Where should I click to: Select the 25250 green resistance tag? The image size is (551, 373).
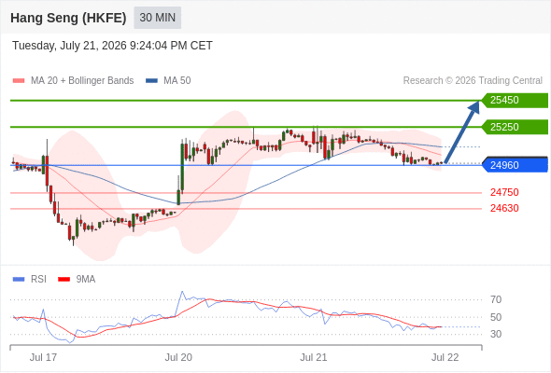click(515, 127)
